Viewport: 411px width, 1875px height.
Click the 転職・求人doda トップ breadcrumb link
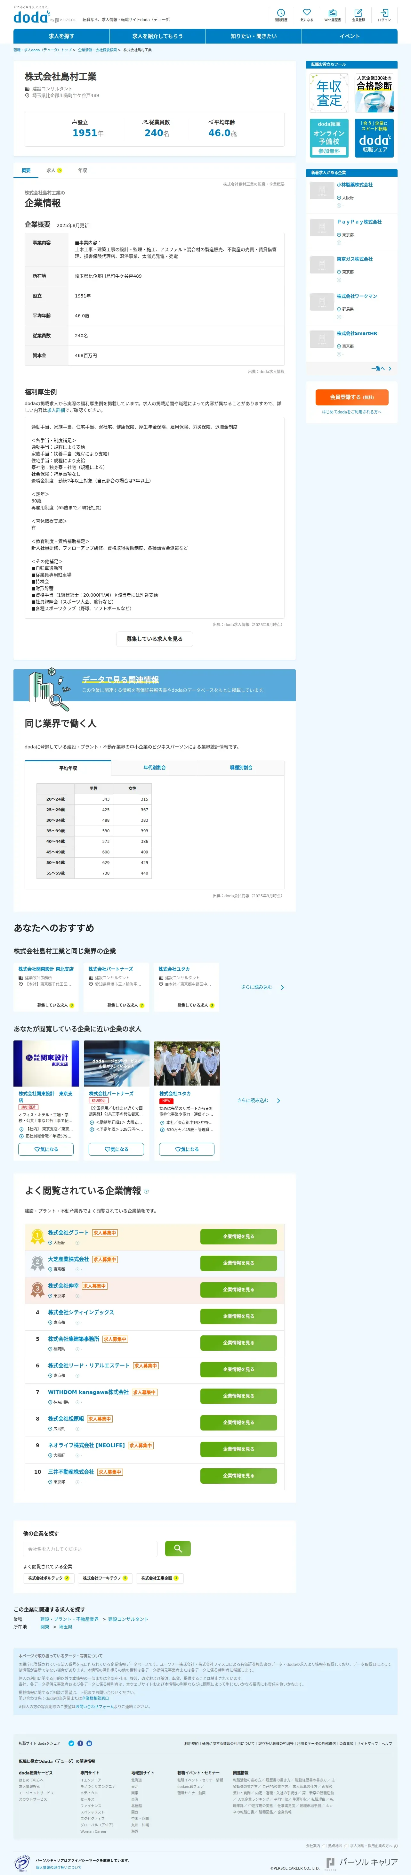42,50
